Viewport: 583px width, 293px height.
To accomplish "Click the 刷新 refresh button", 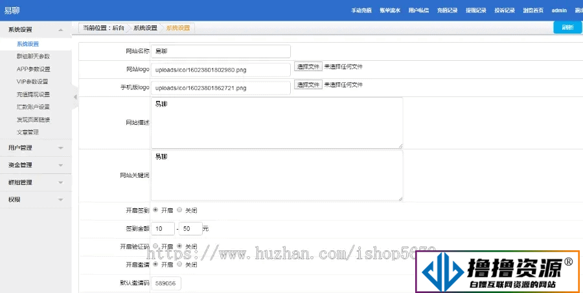I will [567, 27].
